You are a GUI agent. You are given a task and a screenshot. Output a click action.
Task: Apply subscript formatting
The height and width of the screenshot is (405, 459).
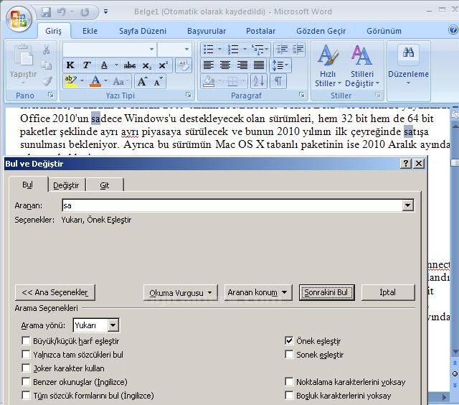click(146, 65)
